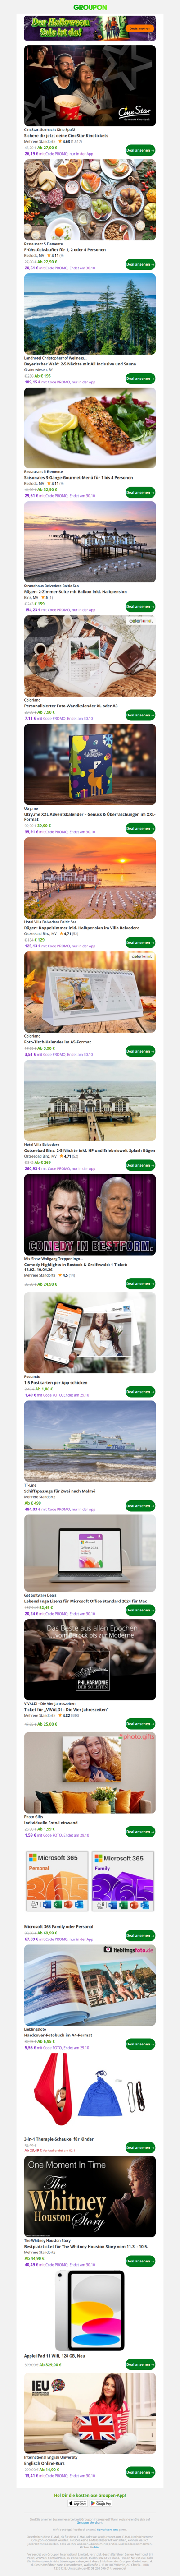Screen dimensions: 180x2576
Task: Click the Saisonales 3-Gänge-Gourmet-Menü salmon image
Action: coord(90,427)
